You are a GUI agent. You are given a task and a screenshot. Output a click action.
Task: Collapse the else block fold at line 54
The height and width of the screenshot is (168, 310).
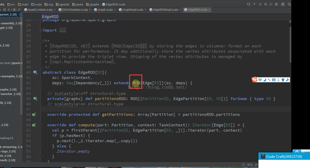[x=41, y=146]
